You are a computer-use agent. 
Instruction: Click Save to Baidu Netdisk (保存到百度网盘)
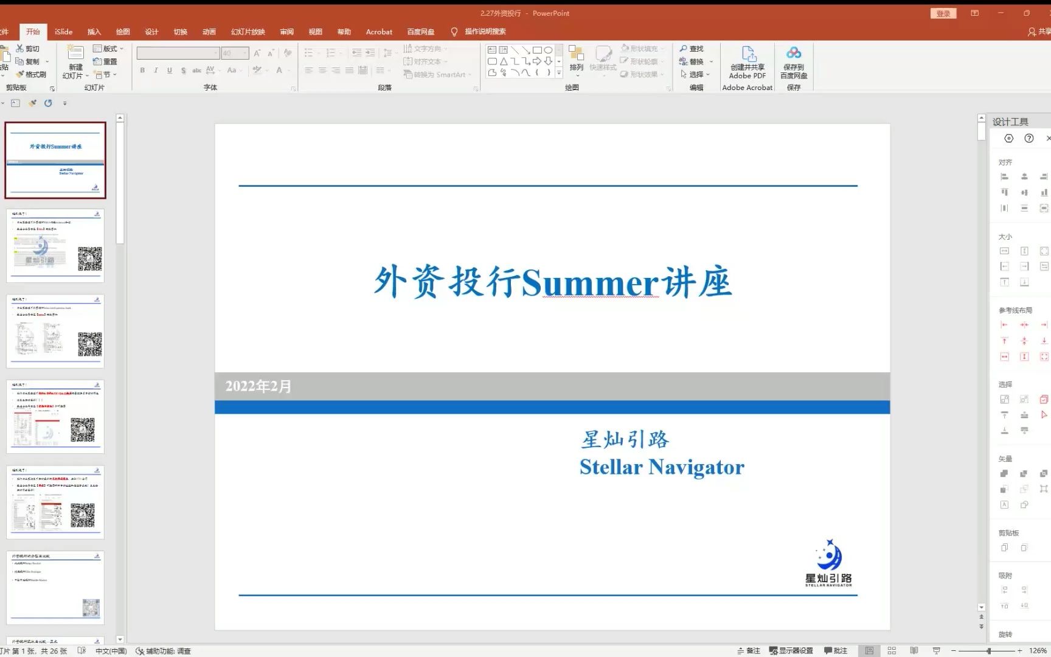pyautogui.click(x=794, y=63)
